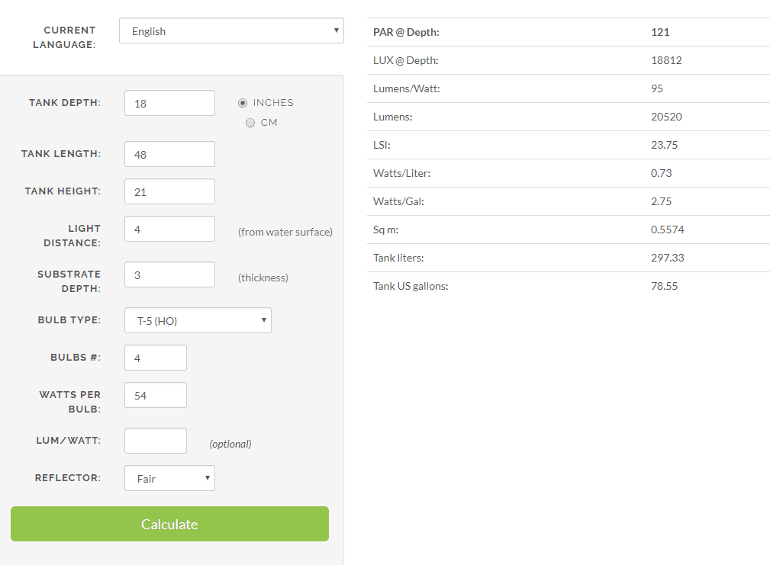Focus the Watts Per Bulb field
This screenshot has height=565, width=770.
click(156, 396)
